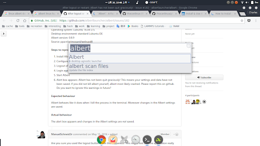The width and height of the screenshot is (260, 146).
Task: Click the muted volume indicator
Action: point(247,2)
